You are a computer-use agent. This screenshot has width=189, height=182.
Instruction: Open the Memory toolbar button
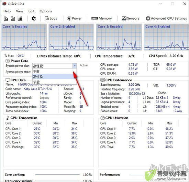click(102, 19)
